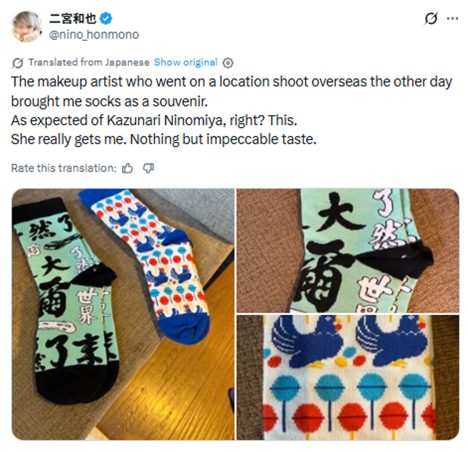Click the blue verified badge
The image size is (469, 453).
pyautogui.click(x=106, y=19)
